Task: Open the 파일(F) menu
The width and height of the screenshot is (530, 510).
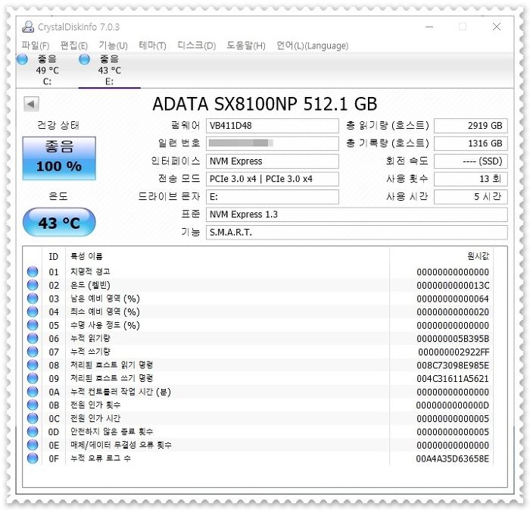Action: point(35,45)
